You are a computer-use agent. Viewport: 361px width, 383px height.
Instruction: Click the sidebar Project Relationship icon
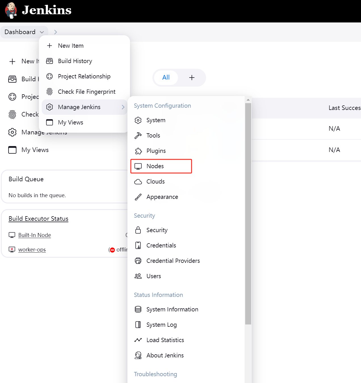pos(12,97)
